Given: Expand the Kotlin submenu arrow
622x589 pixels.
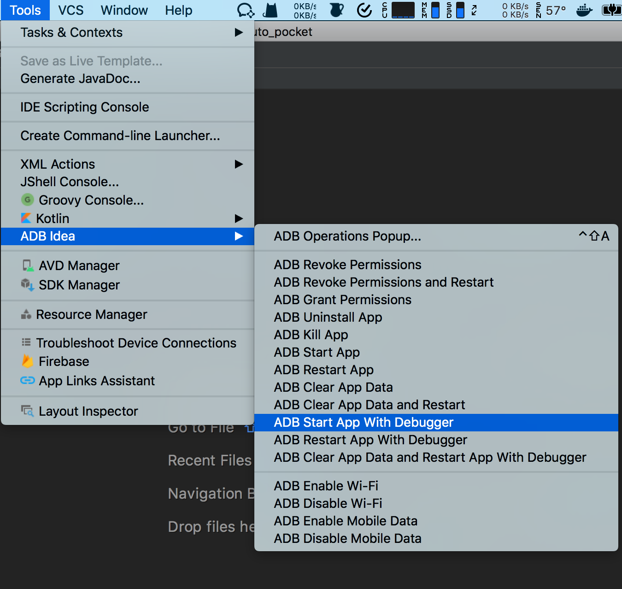Looking at the screenshot, I should [x=239, y=218].
